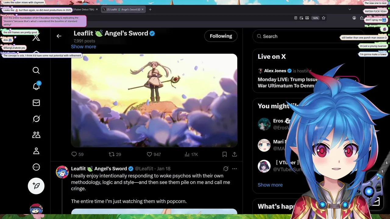Click the Following button

pyautogui.click(x=221, y=36)
